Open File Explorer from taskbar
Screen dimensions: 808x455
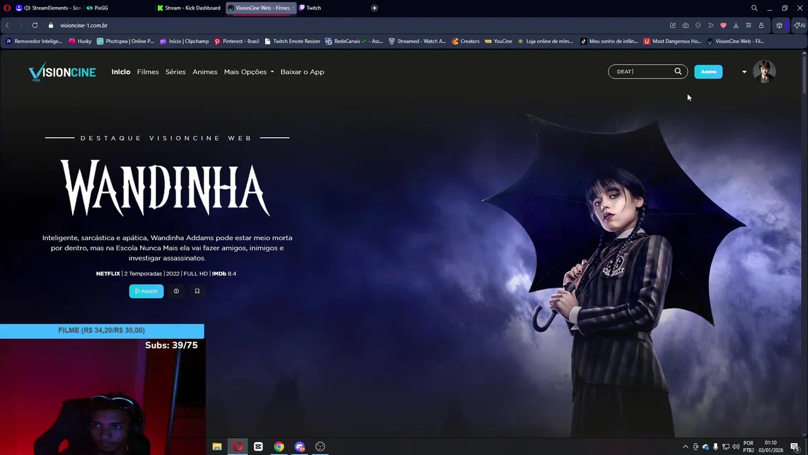tap(217, 447)
